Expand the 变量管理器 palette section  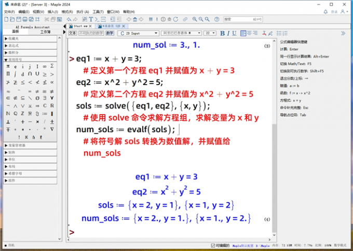click(30, 146)
